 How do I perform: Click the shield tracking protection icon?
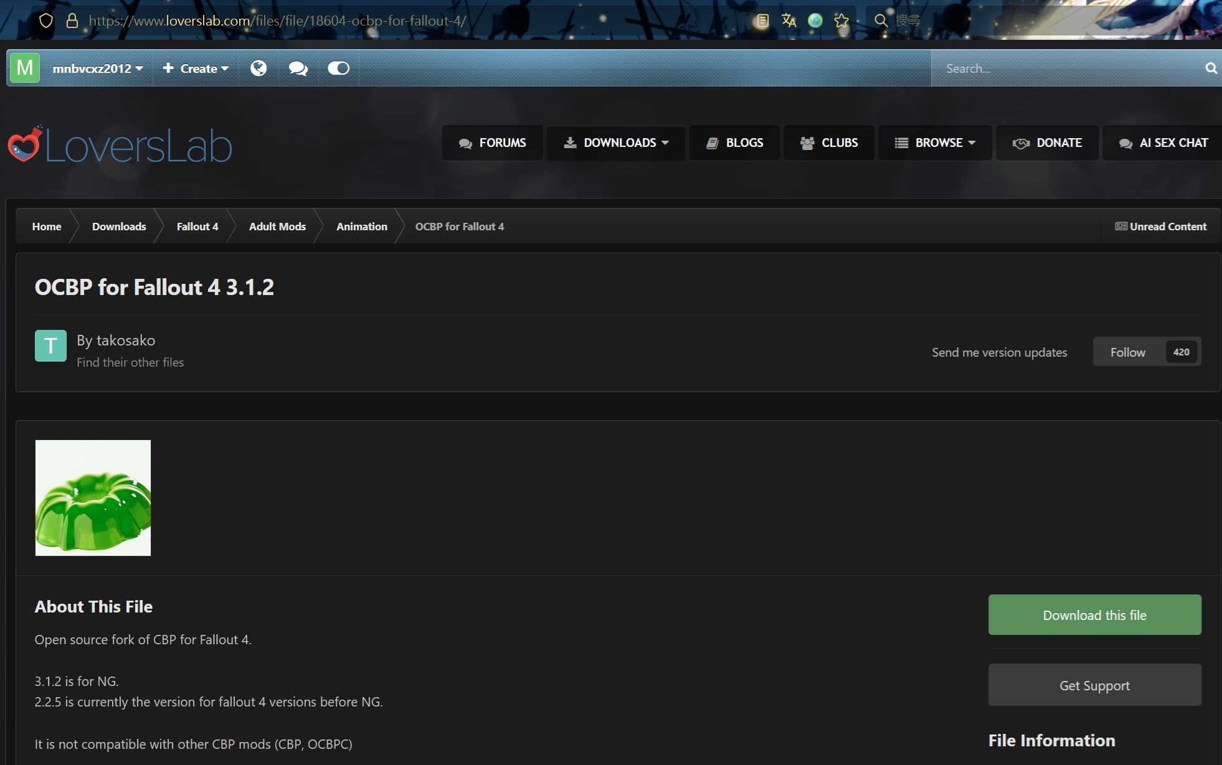click(x=46, y=21)
